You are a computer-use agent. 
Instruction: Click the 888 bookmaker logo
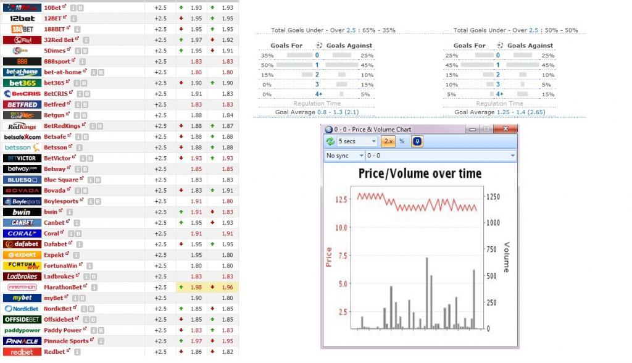(22, 61)
